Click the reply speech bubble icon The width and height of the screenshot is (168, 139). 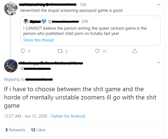coord(23,51)
